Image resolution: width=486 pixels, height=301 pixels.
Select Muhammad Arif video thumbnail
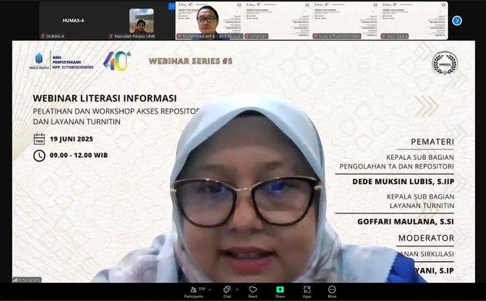tap(209, 20)
